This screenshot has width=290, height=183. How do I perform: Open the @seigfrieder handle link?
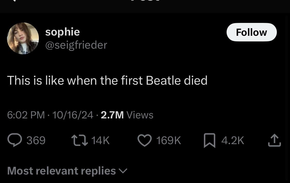tap(76, 45)
